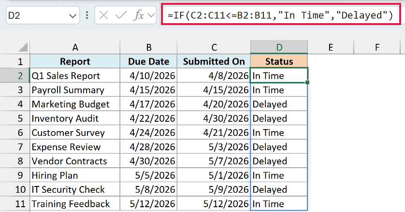This screenshot has width=405, height=212.
Task: Click due date 4/17/2026
Action: point(148,104)
